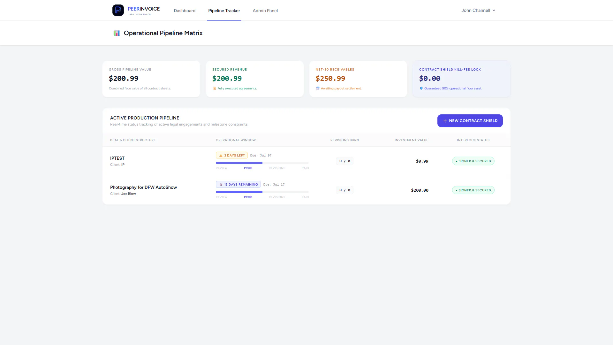
Task: Click the 13 Days Remaining badge
Action: [x=238, y=184]
